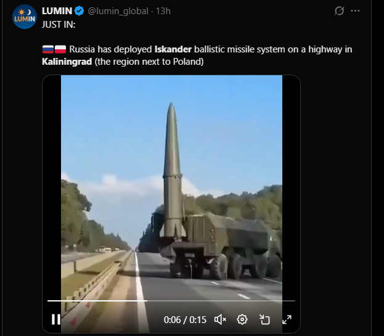Open the more options ellipsis menu
The height and width of the screenshot is (336, 384).
click(x=355, y=10)
